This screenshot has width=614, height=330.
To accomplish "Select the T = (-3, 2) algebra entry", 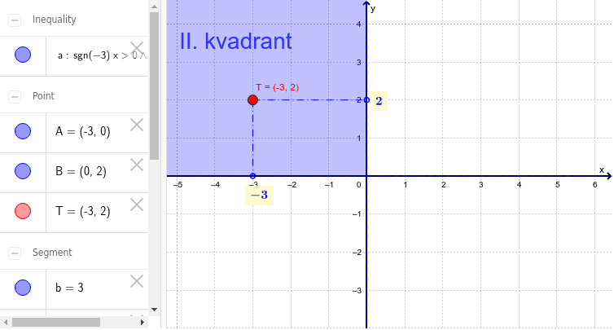I will 83,211.
